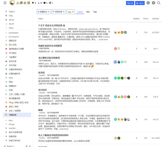167x147 pixels.
Task: Switch to the Hot tab
Action: click(x=88, y=12)
